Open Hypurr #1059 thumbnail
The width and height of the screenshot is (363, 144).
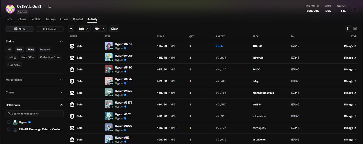pyautogui.click(x=109, y=127)
